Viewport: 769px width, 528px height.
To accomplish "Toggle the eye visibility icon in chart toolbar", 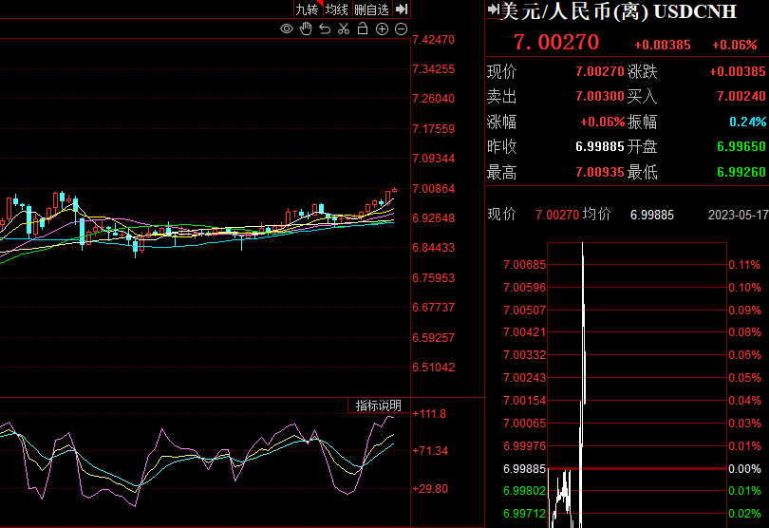I will tap(287, 29).
